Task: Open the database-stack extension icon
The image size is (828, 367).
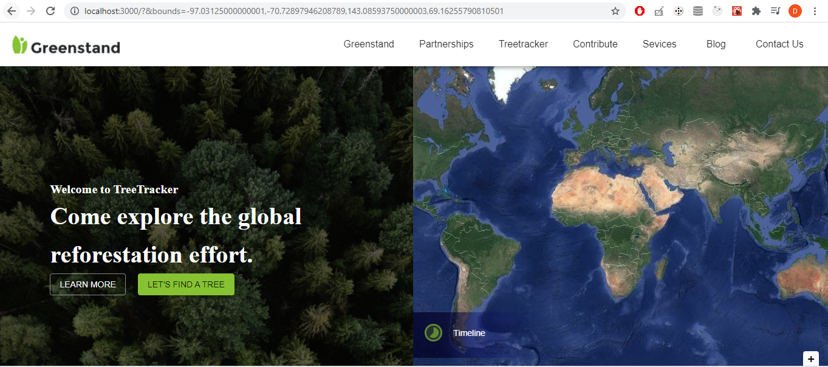Action: (697, 11)
